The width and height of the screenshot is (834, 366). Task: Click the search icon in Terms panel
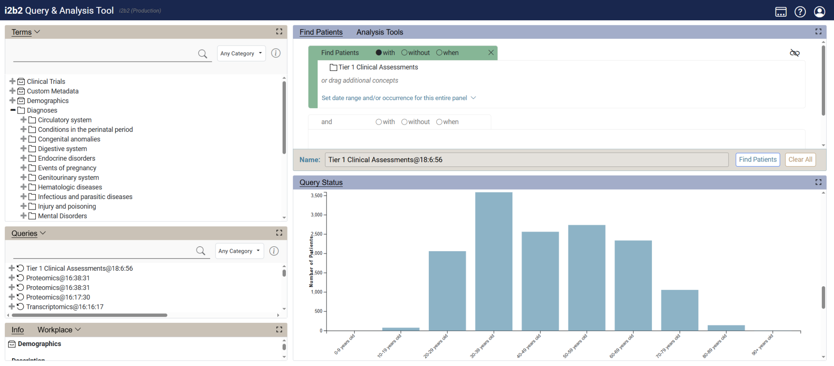click(202, 54)
